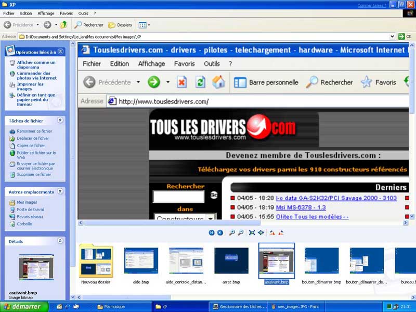This screenshot has height=312, width=416.
Task: Click the zoom out magnifier icon
Action: [x=240, y=232]
